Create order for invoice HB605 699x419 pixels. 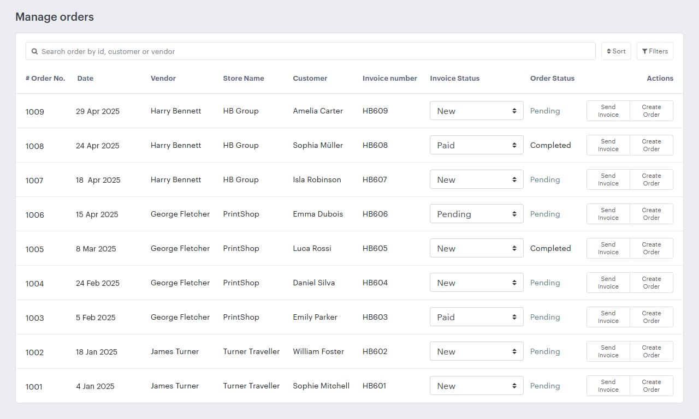651,248
